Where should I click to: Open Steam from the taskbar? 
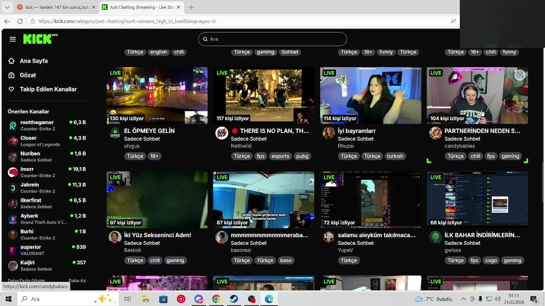234,299
